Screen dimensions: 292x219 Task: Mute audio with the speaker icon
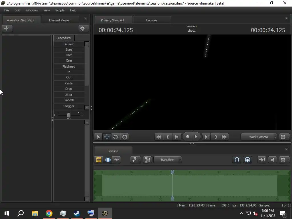point(272,160)
